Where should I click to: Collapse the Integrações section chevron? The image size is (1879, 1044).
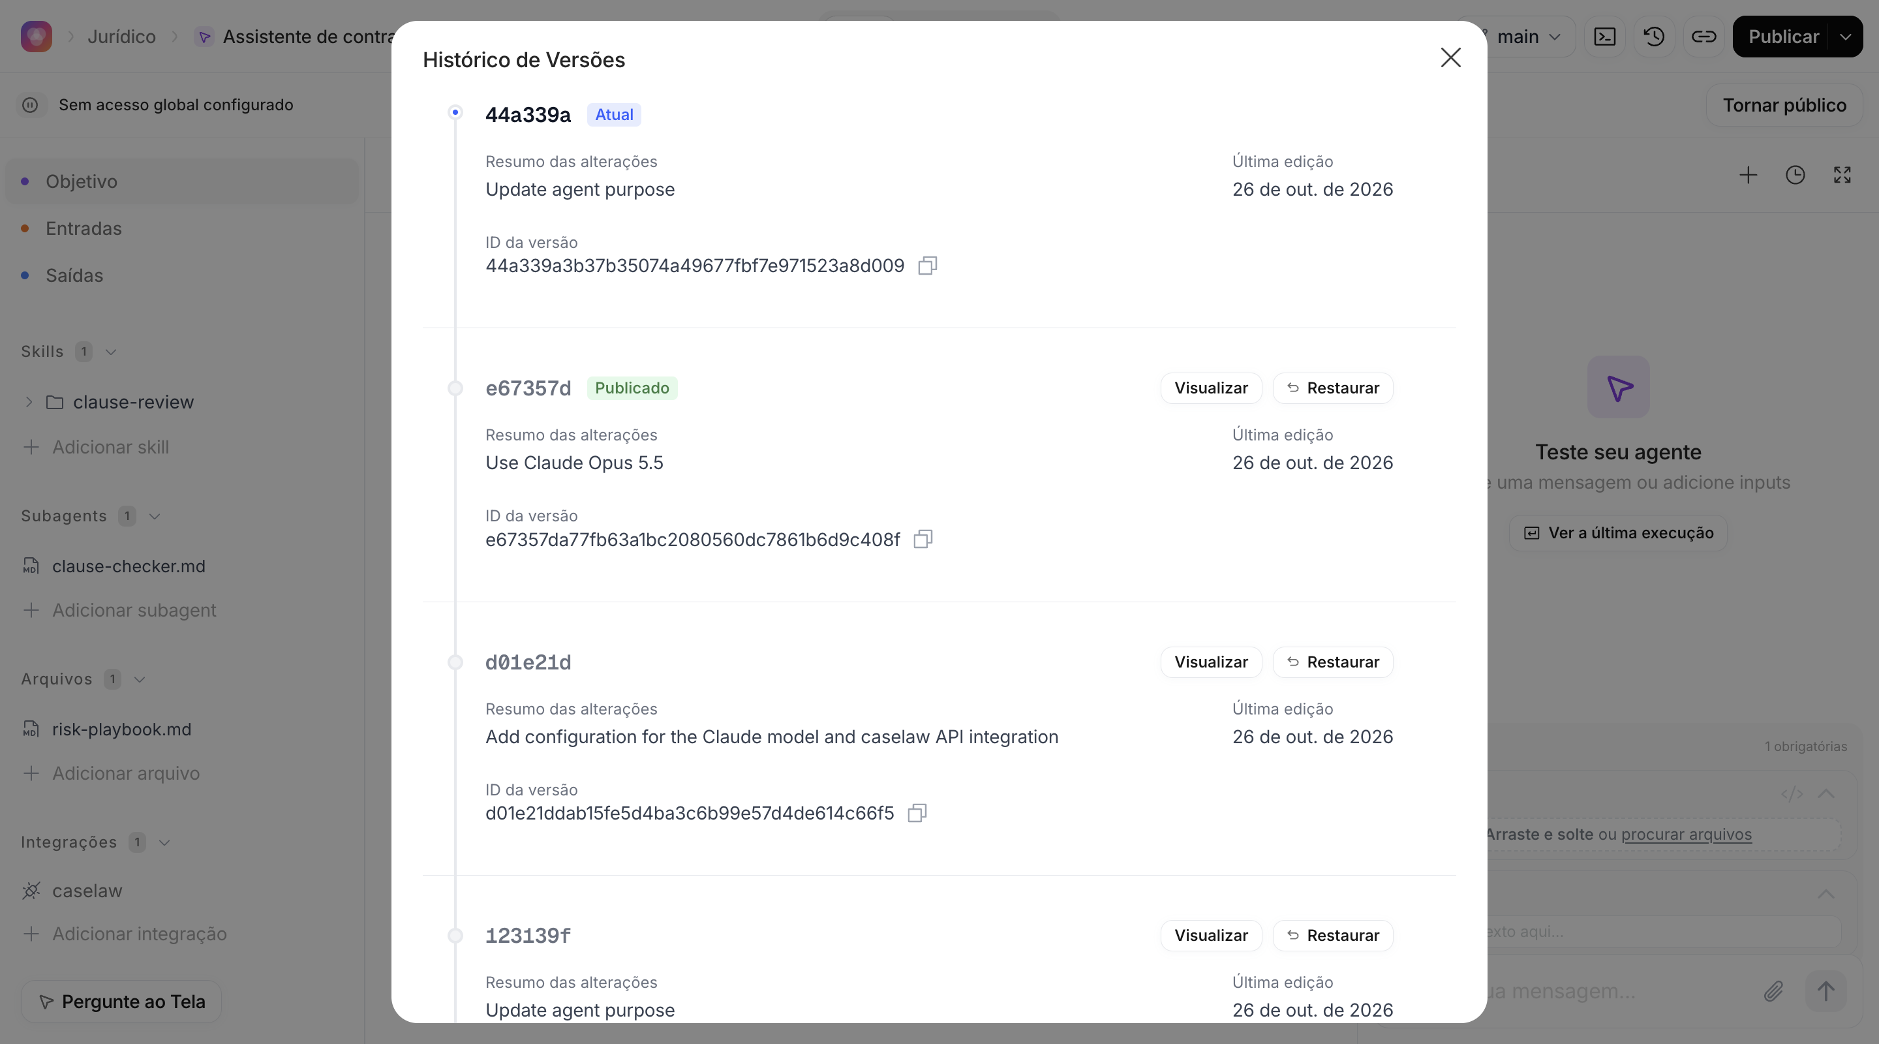coord(165,842)
